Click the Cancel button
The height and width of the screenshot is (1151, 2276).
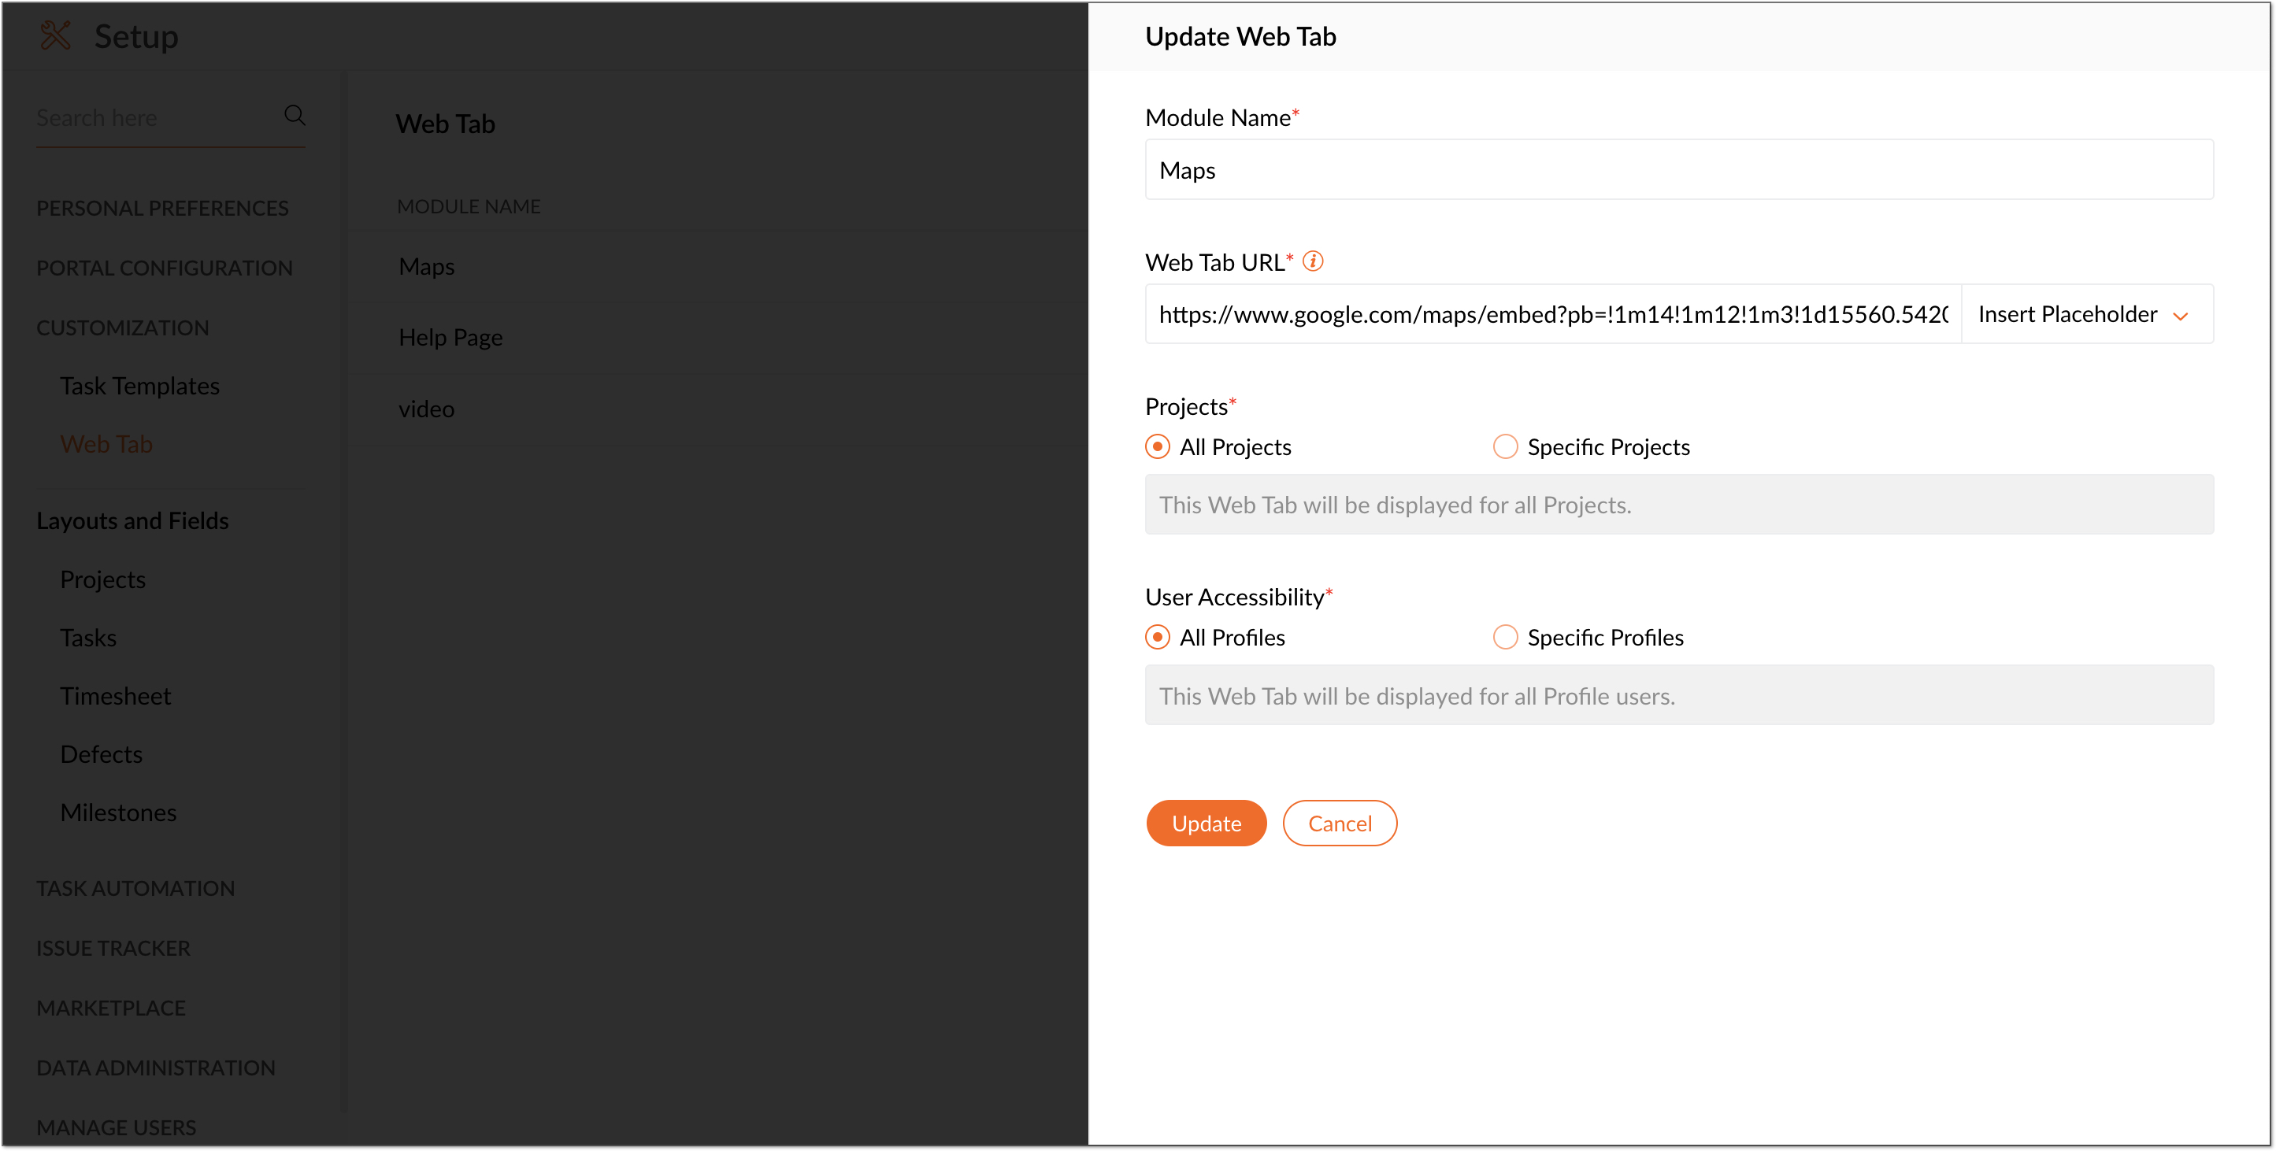(x=1340, y=823)
